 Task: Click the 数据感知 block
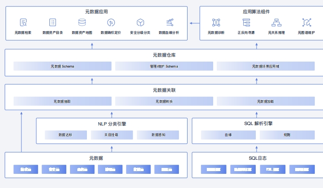pyautogui.click(x=158, y=135)
